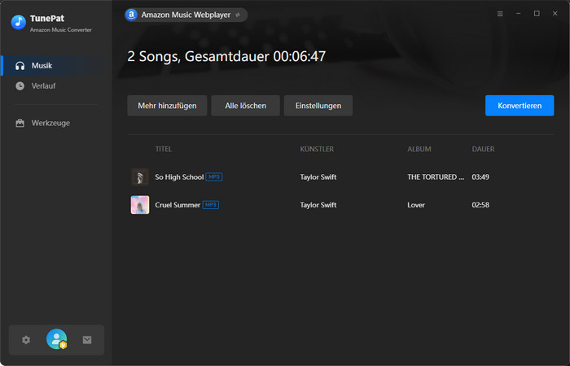The width and height of the screenshot is (570, 366).
Task: Clear list with Alle löschen
Action: pyautogui.click(x=245, y=106)
